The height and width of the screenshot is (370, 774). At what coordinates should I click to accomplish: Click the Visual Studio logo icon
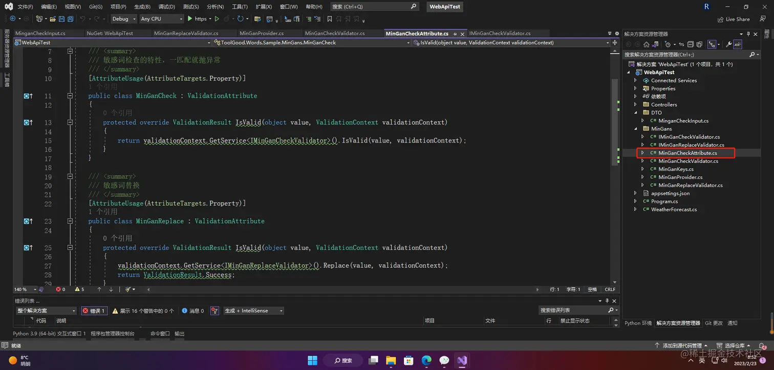click(x=9, y=7)
